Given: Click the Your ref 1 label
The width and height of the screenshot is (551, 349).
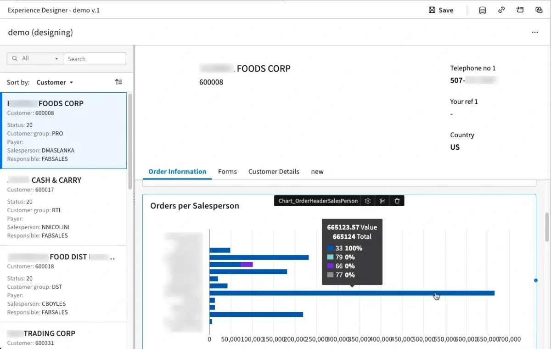Looking at the screenshot, I should point(464,101).
